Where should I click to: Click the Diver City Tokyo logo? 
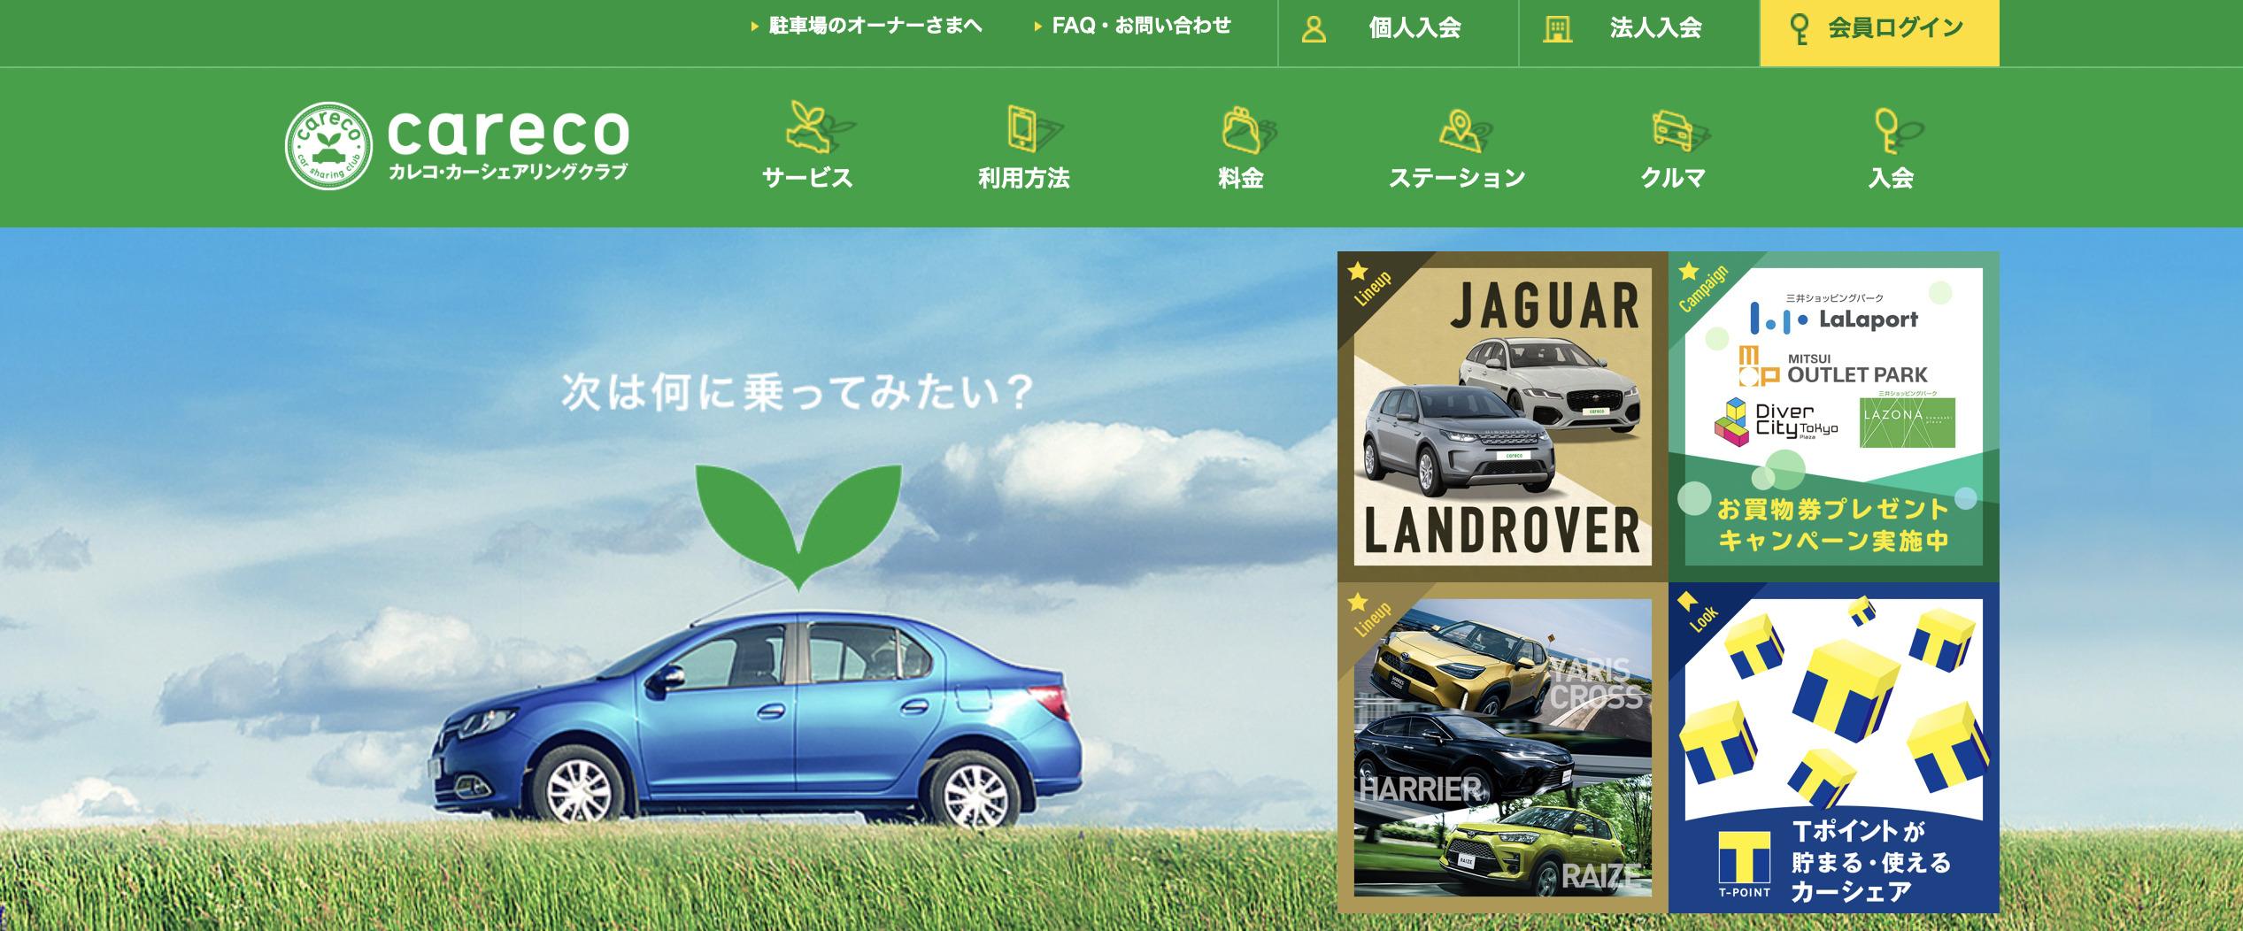pyautogui.click(x=1776, y=422)
